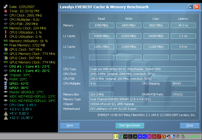
Task: Click the orange info tray icon
Action: [164, 137]
